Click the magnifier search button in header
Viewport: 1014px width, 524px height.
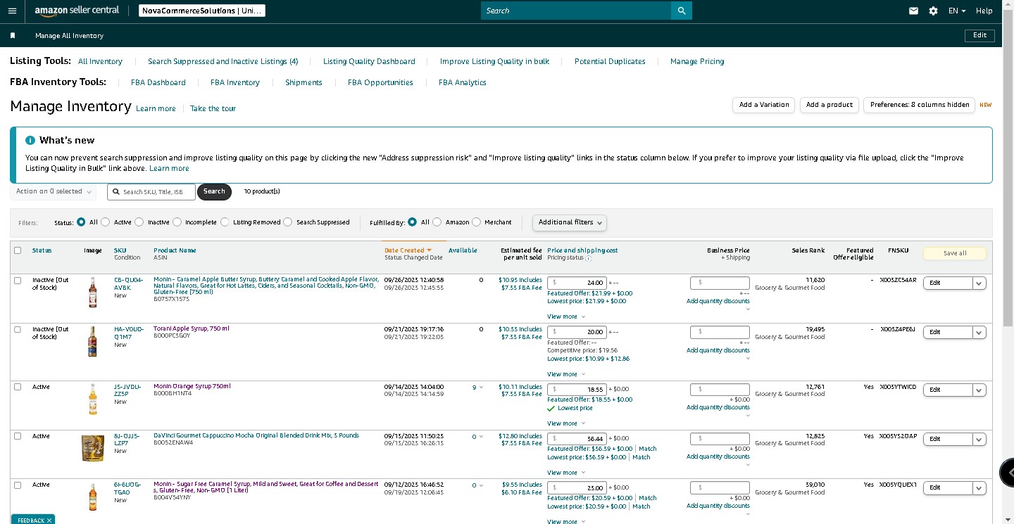(682, 11)
